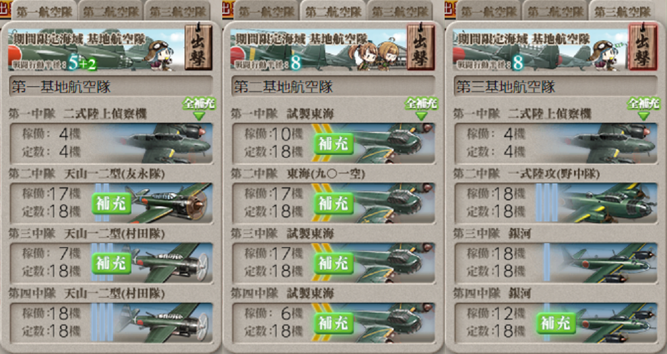Click the 第三基地航空隊 banner with pilot fairy
Screen dimensions: 667x354
[x=540, y=49]
